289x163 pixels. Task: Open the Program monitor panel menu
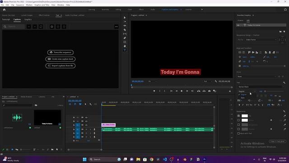click(x=146, y=15)
